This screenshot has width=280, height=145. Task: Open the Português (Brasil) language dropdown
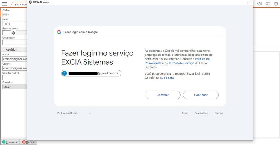(74, 113)
